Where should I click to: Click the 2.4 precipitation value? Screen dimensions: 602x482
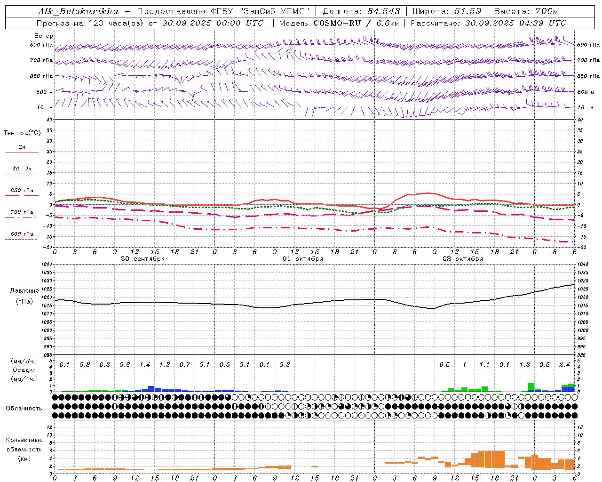point(564,365)
